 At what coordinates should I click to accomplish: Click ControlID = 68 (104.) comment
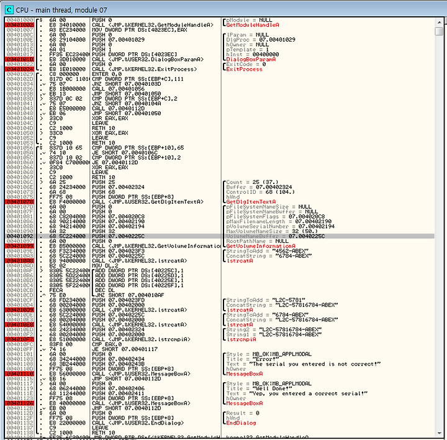coord(261,192)
